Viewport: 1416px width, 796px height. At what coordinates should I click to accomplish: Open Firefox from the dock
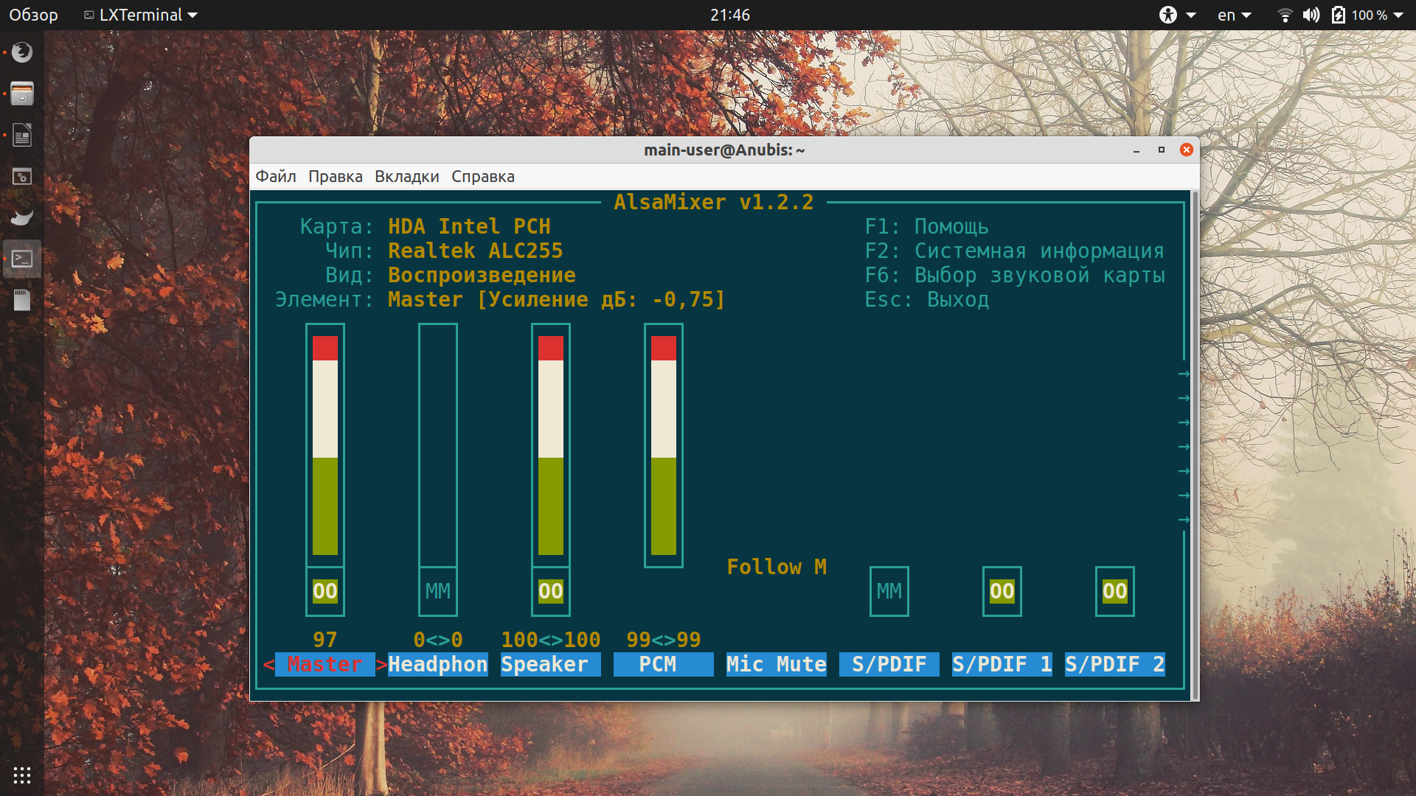point(22,52)
